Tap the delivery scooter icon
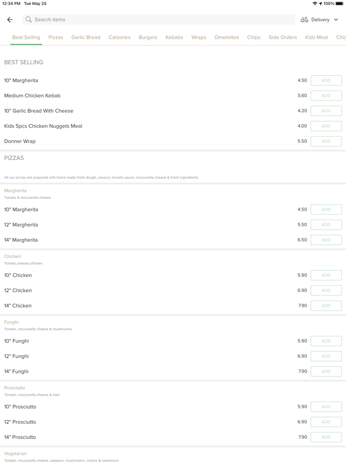This screenshot has height=462, width=346. (304, 20)
